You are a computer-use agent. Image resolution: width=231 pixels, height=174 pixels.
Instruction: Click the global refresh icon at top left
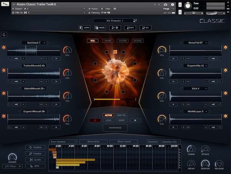(4, 35)
